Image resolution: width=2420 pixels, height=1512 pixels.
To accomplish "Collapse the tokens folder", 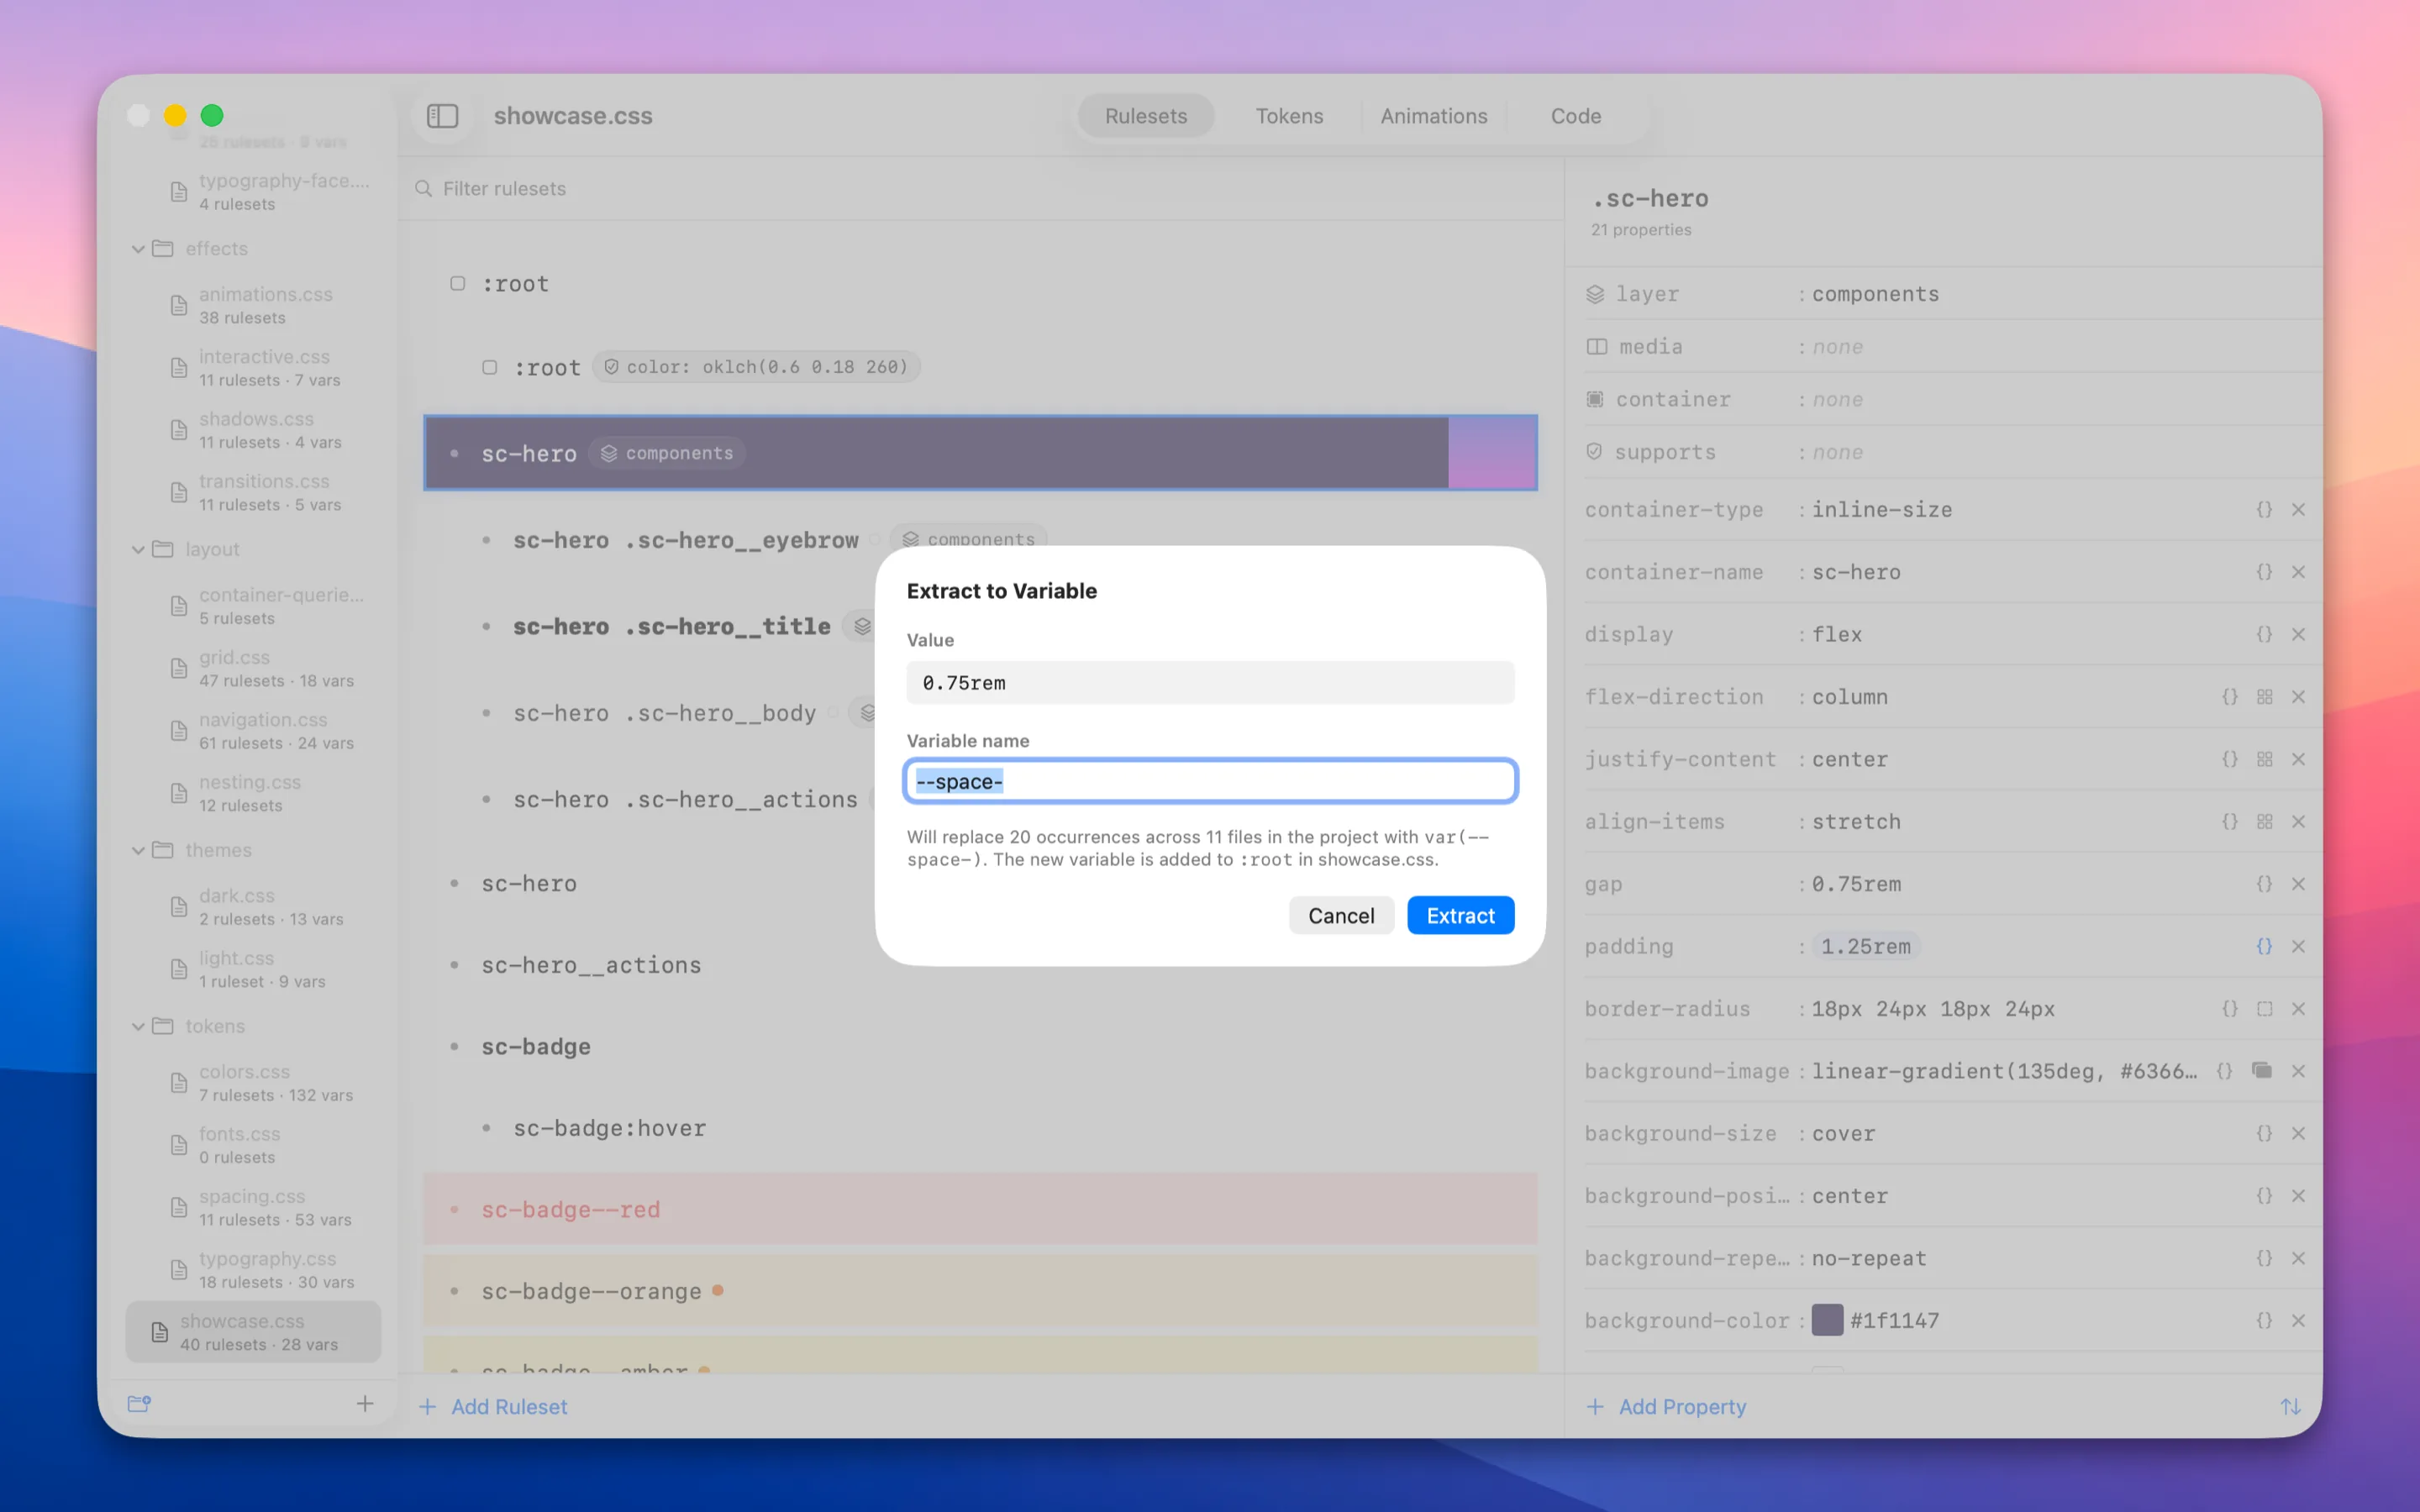I will click(x=138, y=1026).
